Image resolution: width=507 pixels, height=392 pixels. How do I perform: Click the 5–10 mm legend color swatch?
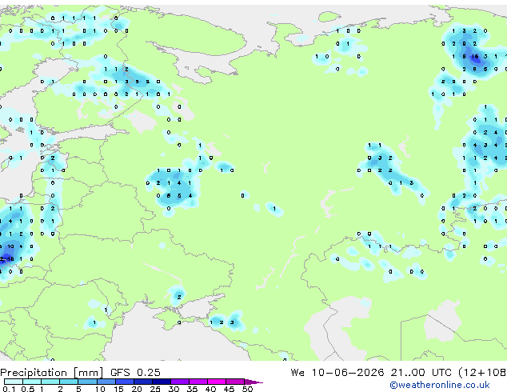point(87,382)
